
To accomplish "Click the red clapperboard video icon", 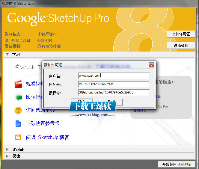I will 18,84.
